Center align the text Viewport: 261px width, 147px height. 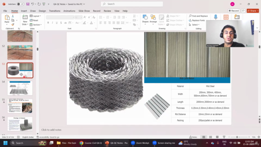pyautogui.click(x=105, y=23)
